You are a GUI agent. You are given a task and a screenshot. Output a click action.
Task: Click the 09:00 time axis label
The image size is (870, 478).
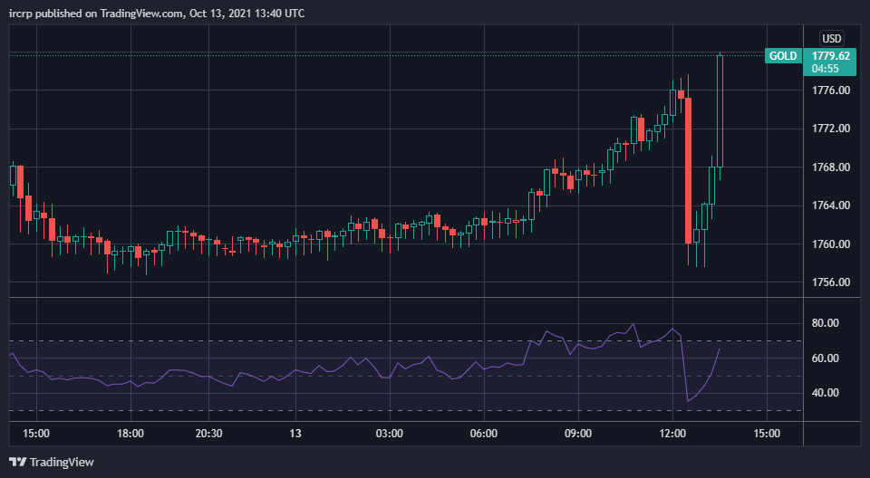pos(578,434)
